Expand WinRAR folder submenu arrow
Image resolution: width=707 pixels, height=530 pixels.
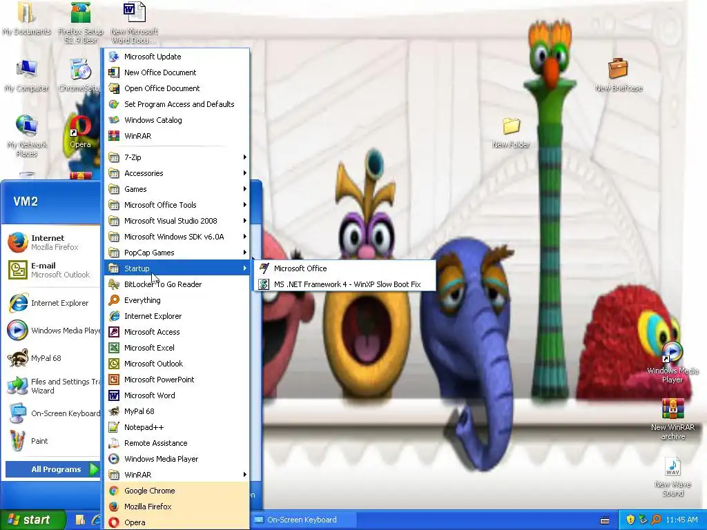click(245, 475)
